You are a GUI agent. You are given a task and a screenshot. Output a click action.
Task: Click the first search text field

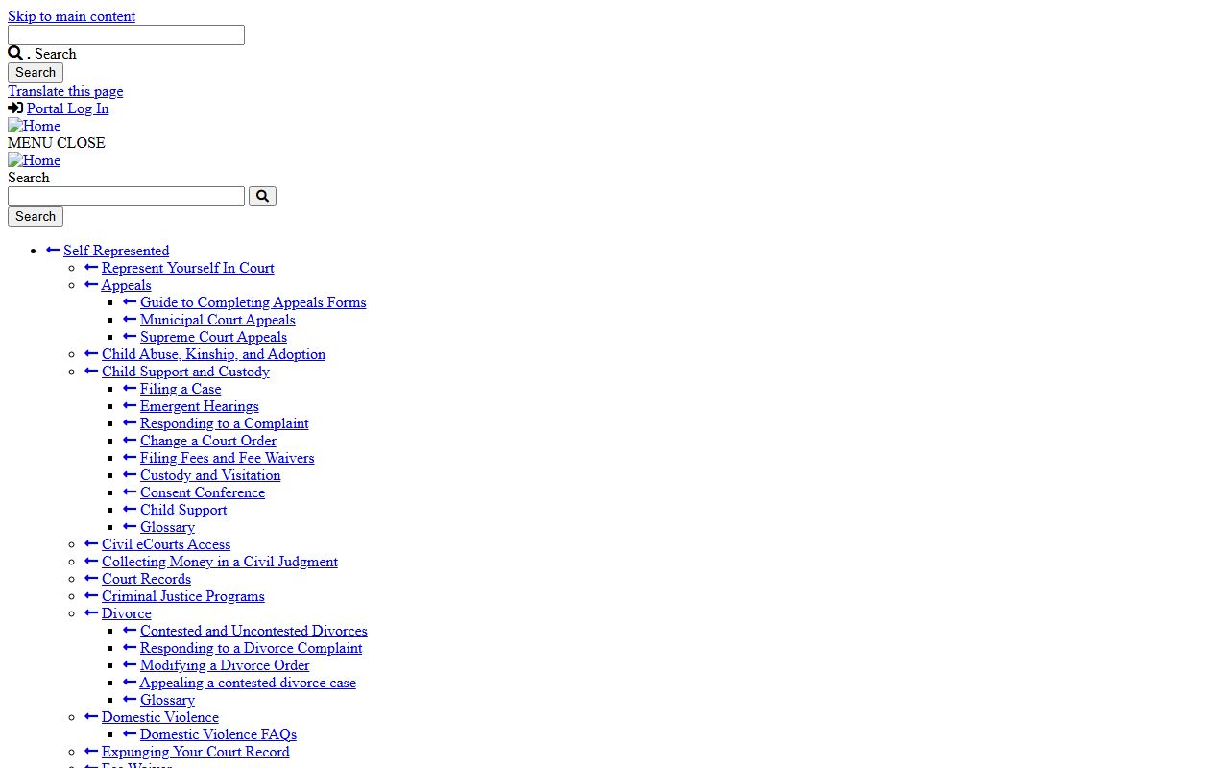126,35
